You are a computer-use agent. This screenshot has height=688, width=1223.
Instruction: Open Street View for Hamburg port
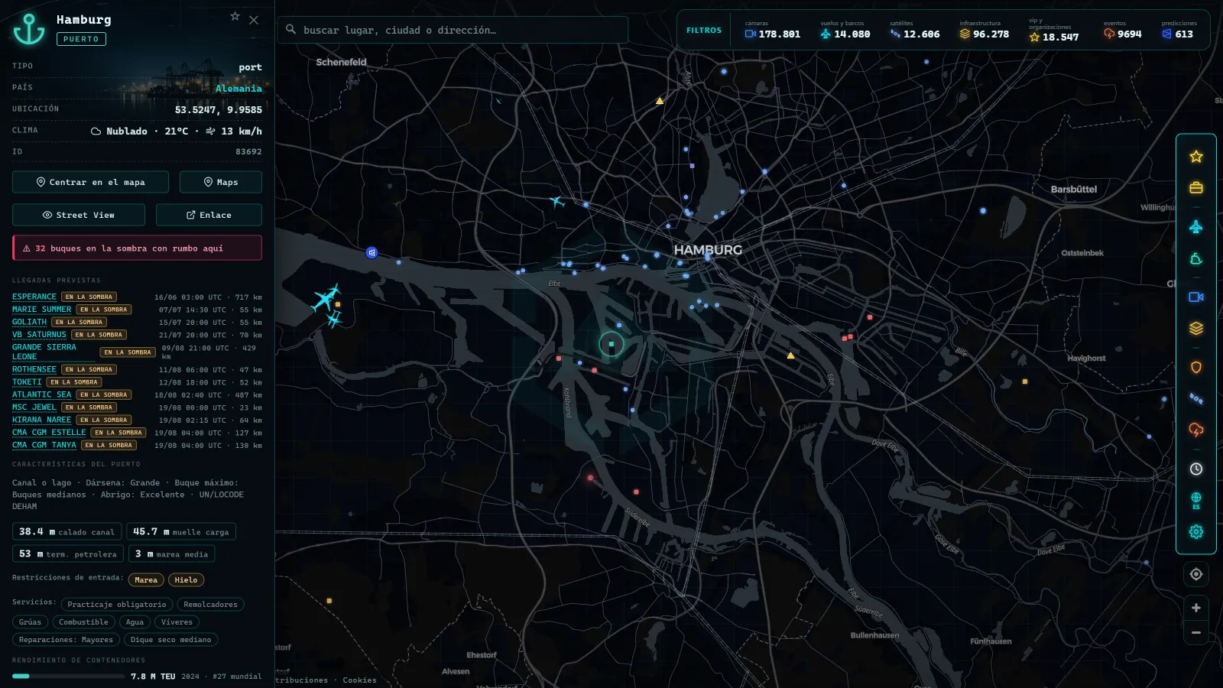click(79, 215)
